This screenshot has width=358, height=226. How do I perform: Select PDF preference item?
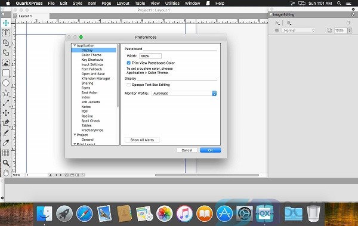(x=85, y=112)
